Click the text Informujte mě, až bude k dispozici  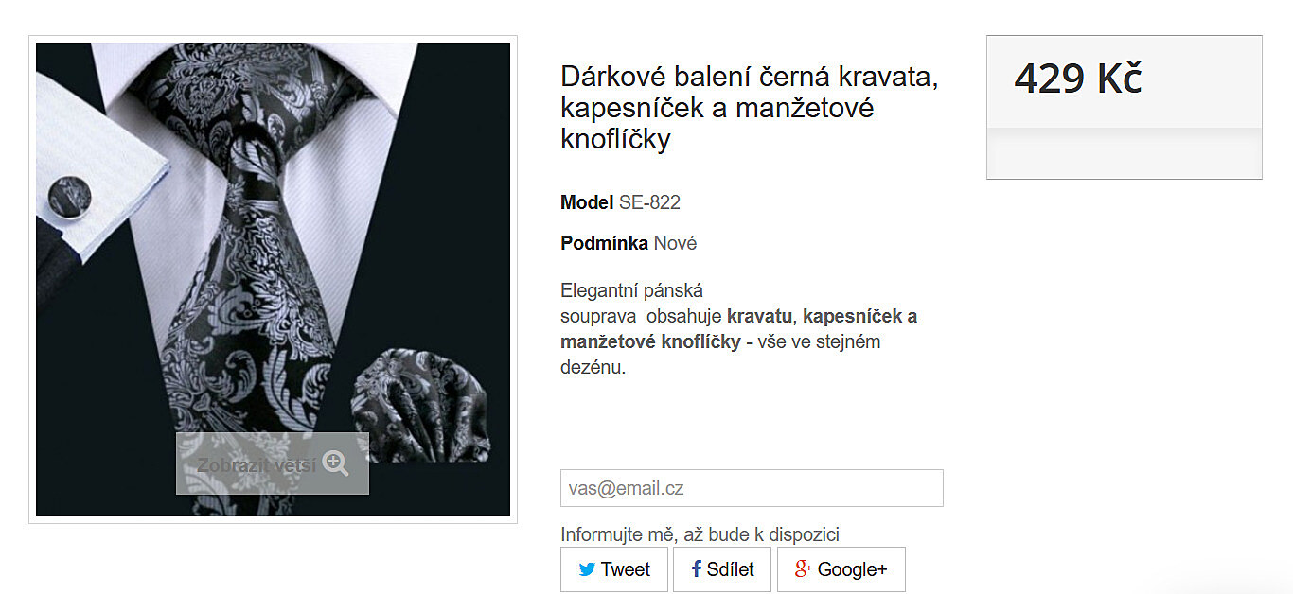click(x=700, y=534)
